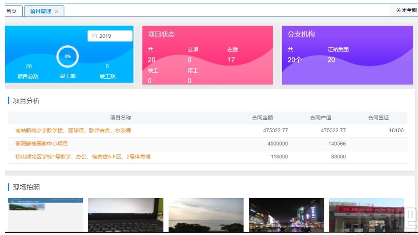Close the 项目管理 tab with its x
Viewport: 418px width, 235px height.
coord(56,11)
